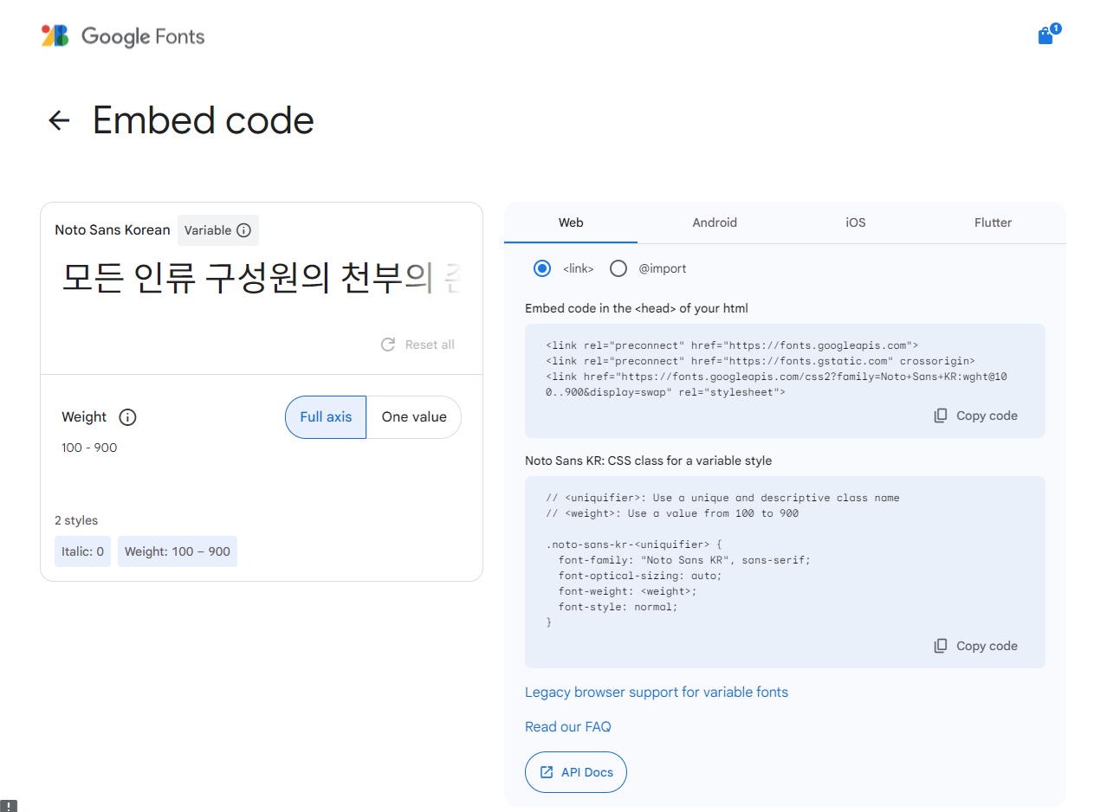The width and height of the screenshot is (1107, 812).
Task: Switch to the Flutter tab
Action: [993, 222]
